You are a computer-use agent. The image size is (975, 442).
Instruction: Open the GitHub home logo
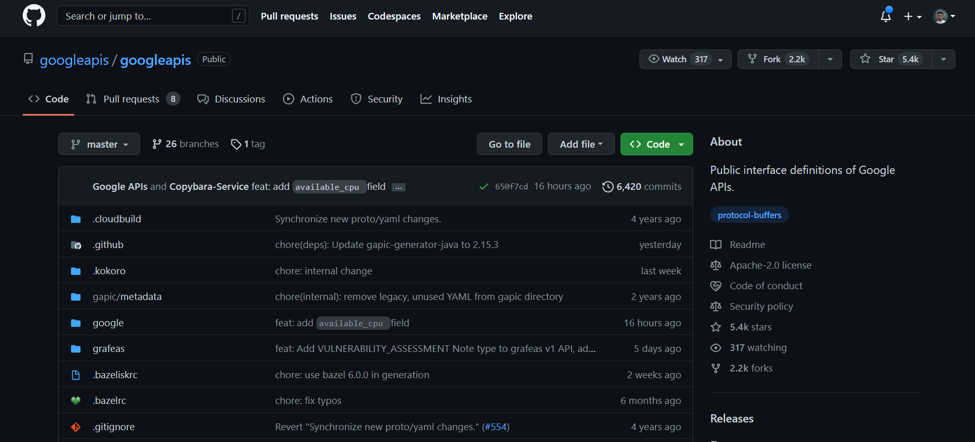(34, 16)
